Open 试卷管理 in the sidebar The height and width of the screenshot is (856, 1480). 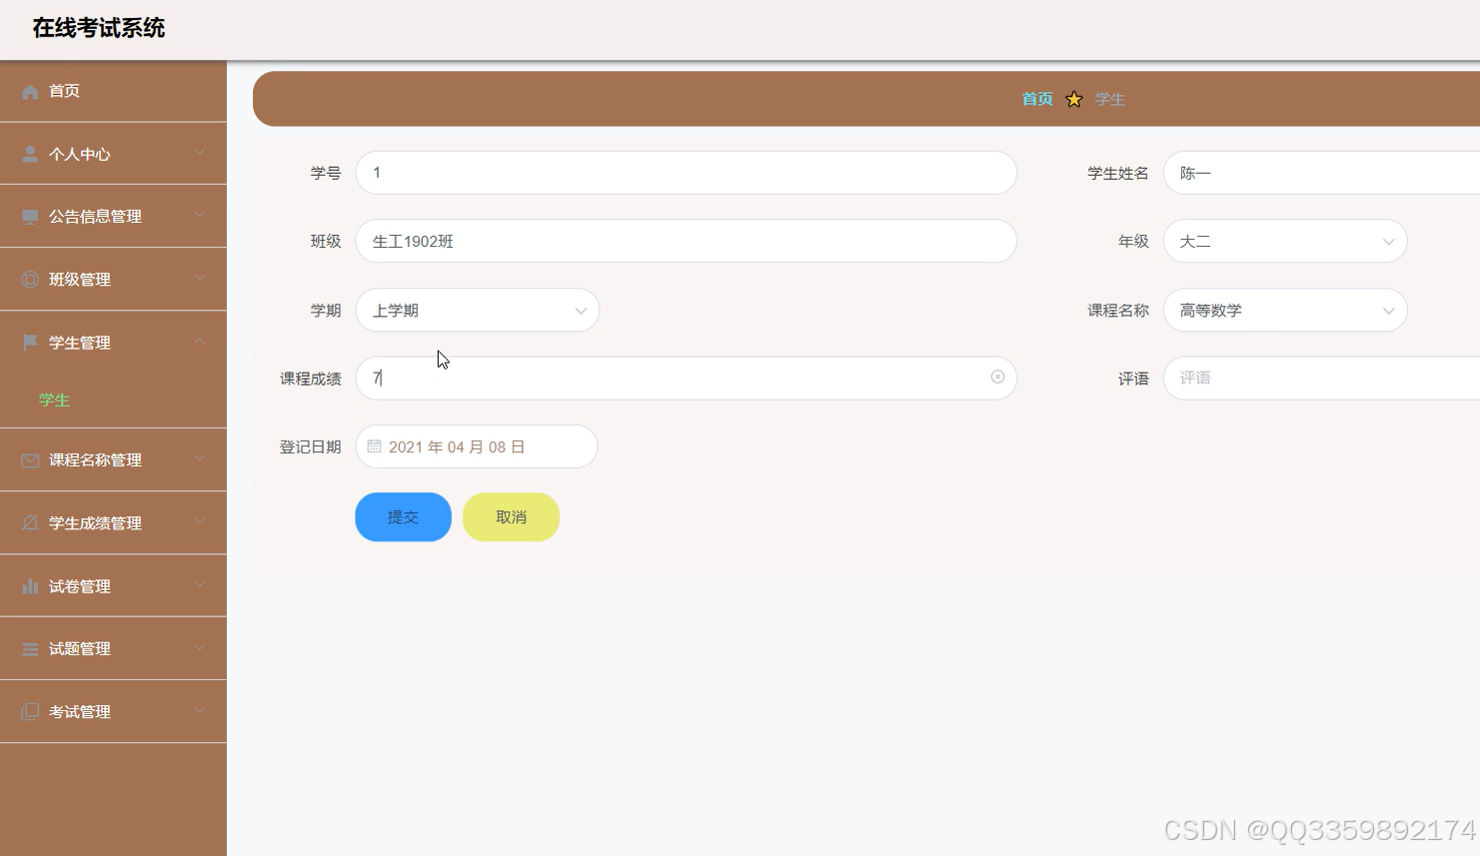click(x=113, y=586)
